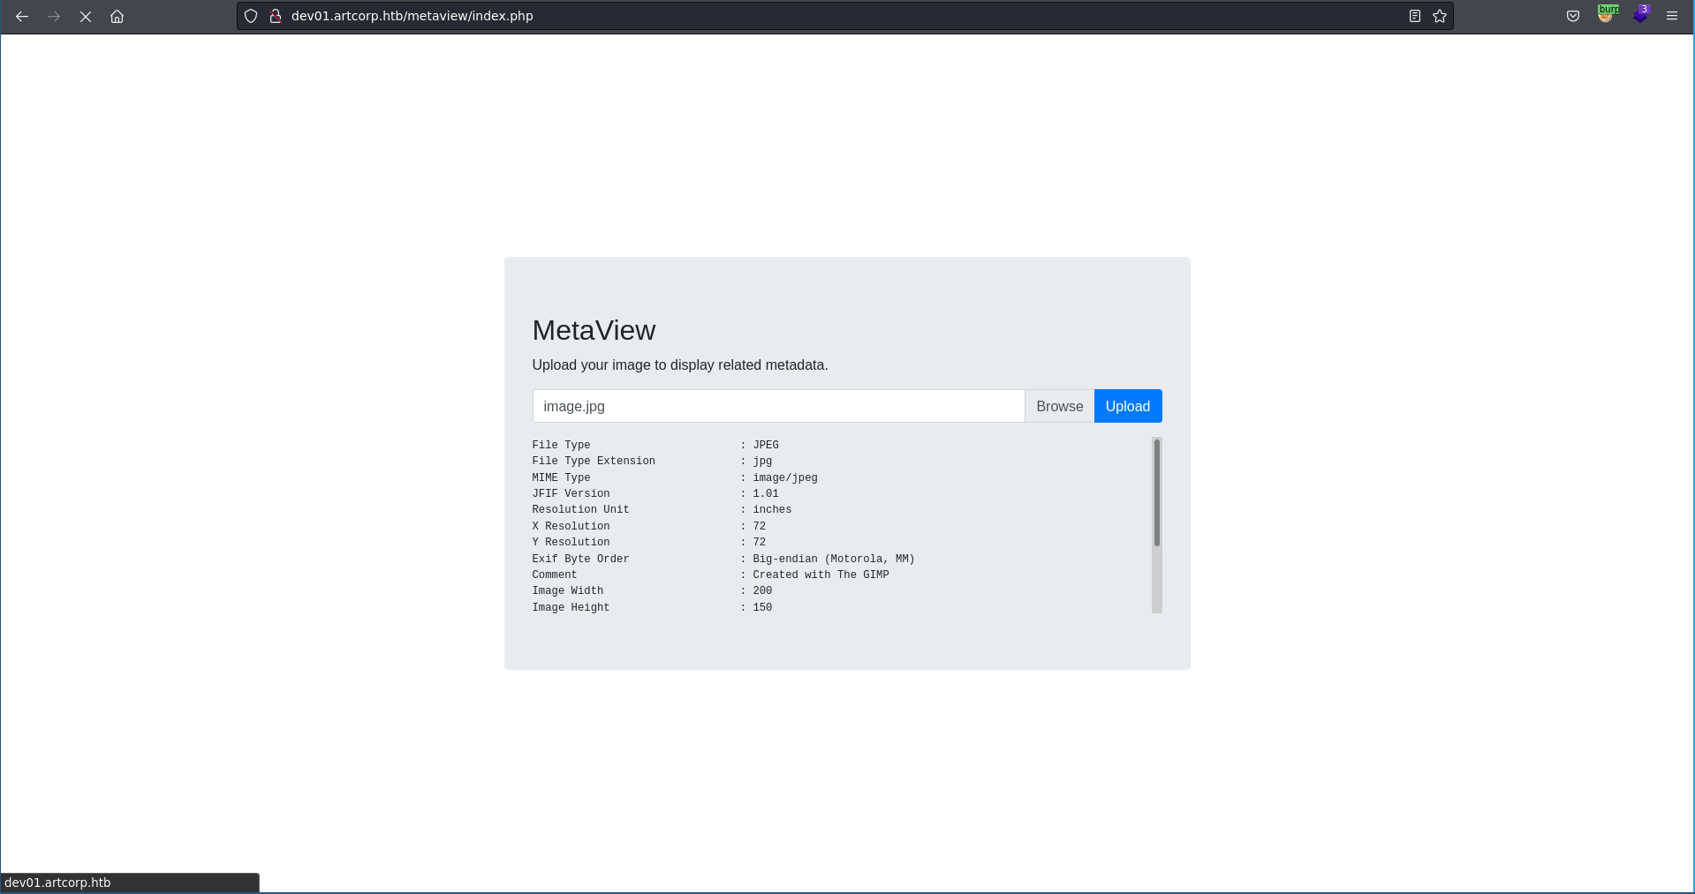Viewport: 1695px width, 894px height.
Task: Click the image.jpg file selection field
Action: [x=777, y=406]
